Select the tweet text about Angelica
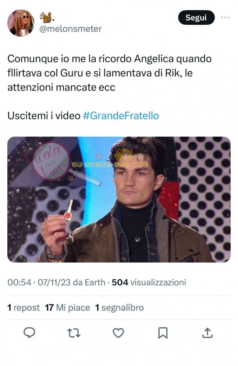This screenshot has height=366, width=238. click(x=110, y=73)
